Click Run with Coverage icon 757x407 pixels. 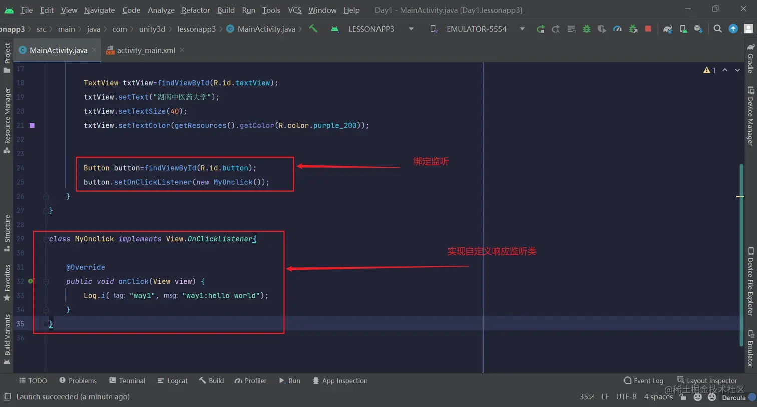tap(602, 29)
